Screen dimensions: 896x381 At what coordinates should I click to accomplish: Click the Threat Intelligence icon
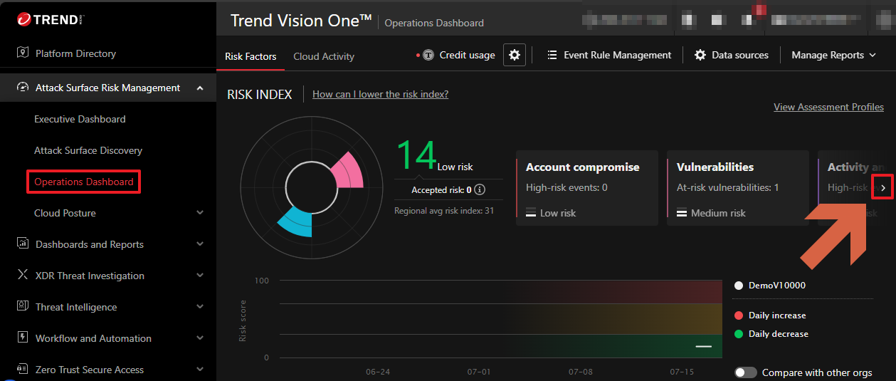22,307
